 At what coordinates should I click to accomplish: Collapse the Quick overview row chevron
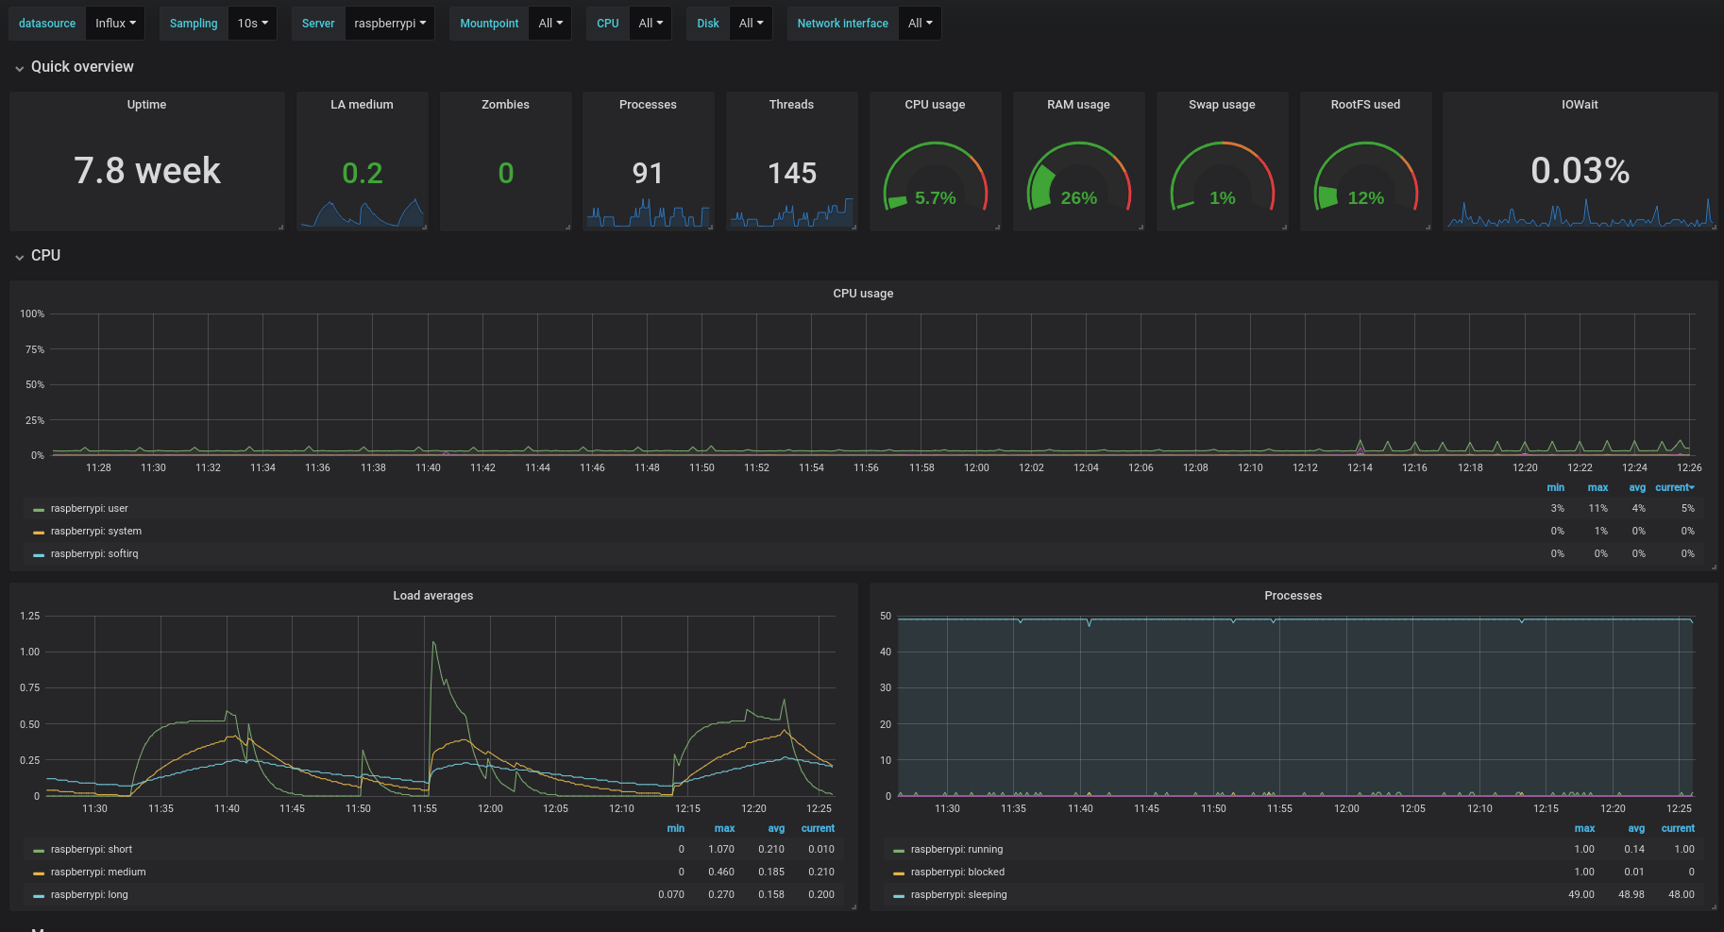[x=19, y=68]
